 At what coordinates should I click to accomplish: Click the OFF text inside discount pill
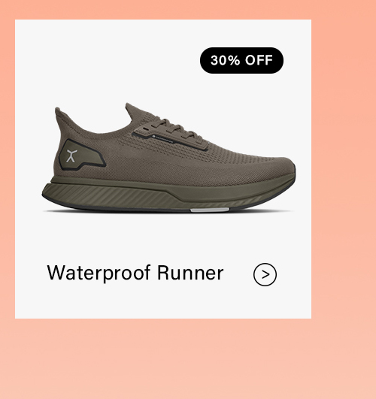click(259, 60)
